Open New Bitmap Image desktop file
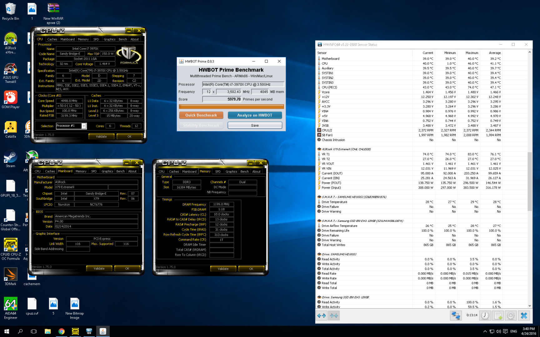 [x=74, y=308]
